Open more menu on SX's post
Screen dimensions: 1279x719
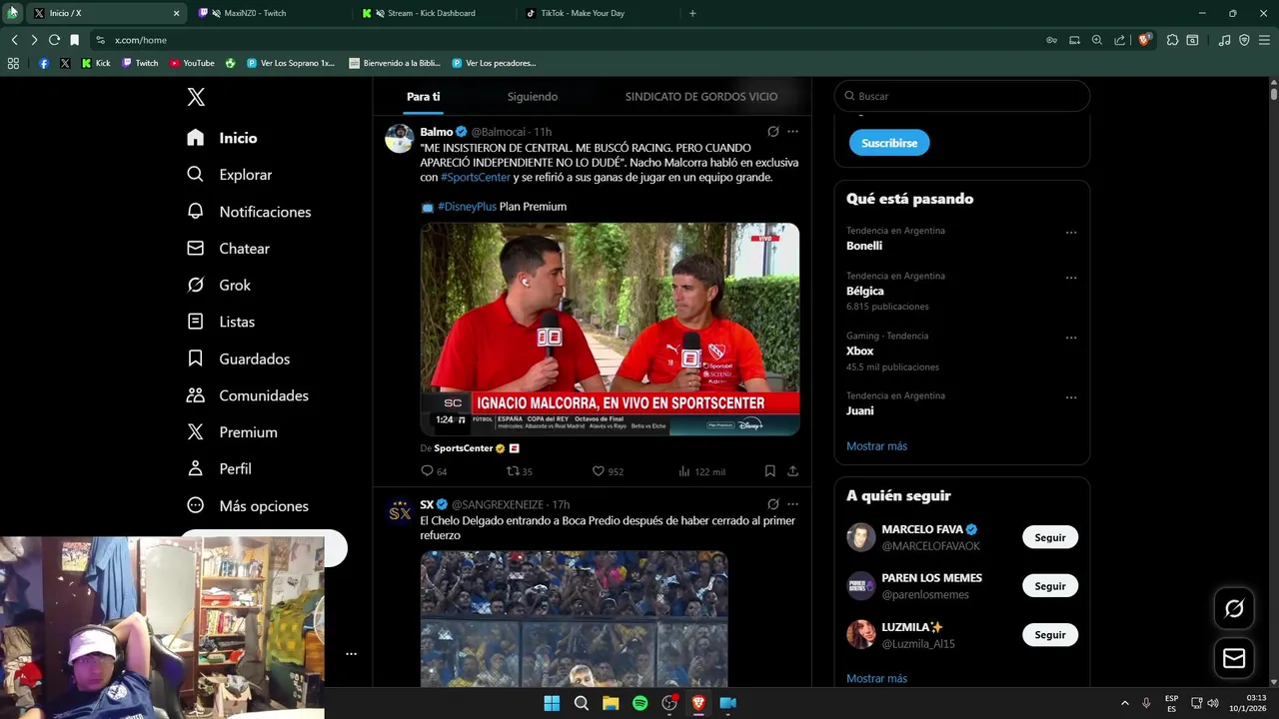point(792,504)
